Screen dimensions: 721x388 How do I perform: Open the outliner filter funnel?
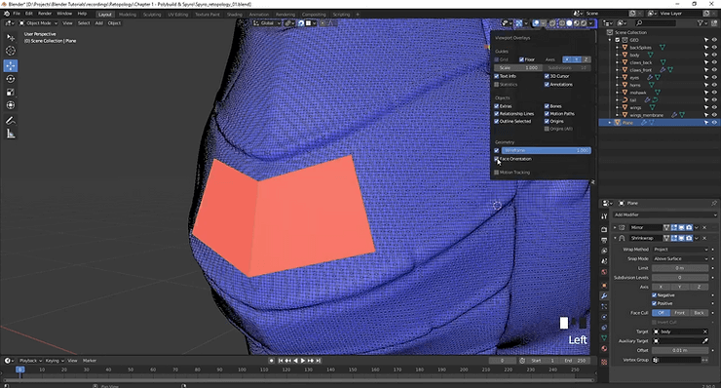[x=701, y=23]
